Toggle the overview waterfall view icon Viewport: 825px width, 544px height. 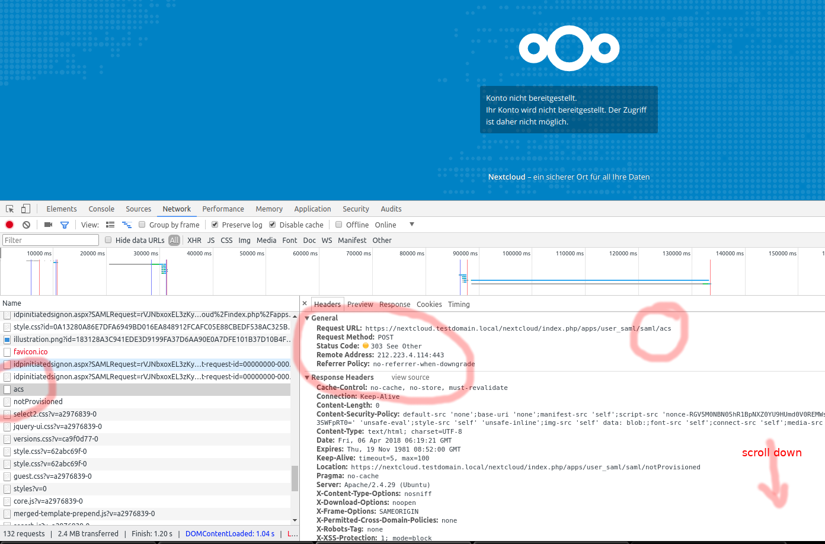127,225
